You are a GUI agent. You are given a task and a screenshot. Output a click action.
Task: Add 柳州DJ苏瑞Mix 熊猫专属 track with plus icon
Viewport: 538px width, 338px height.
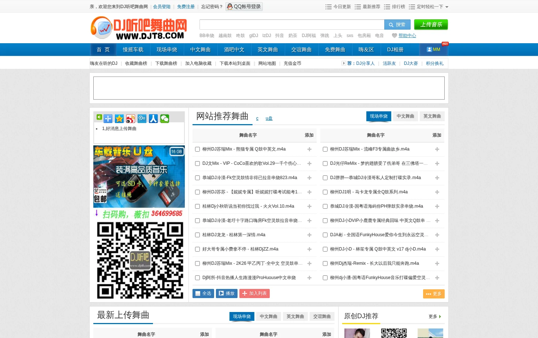click(309, 149)
